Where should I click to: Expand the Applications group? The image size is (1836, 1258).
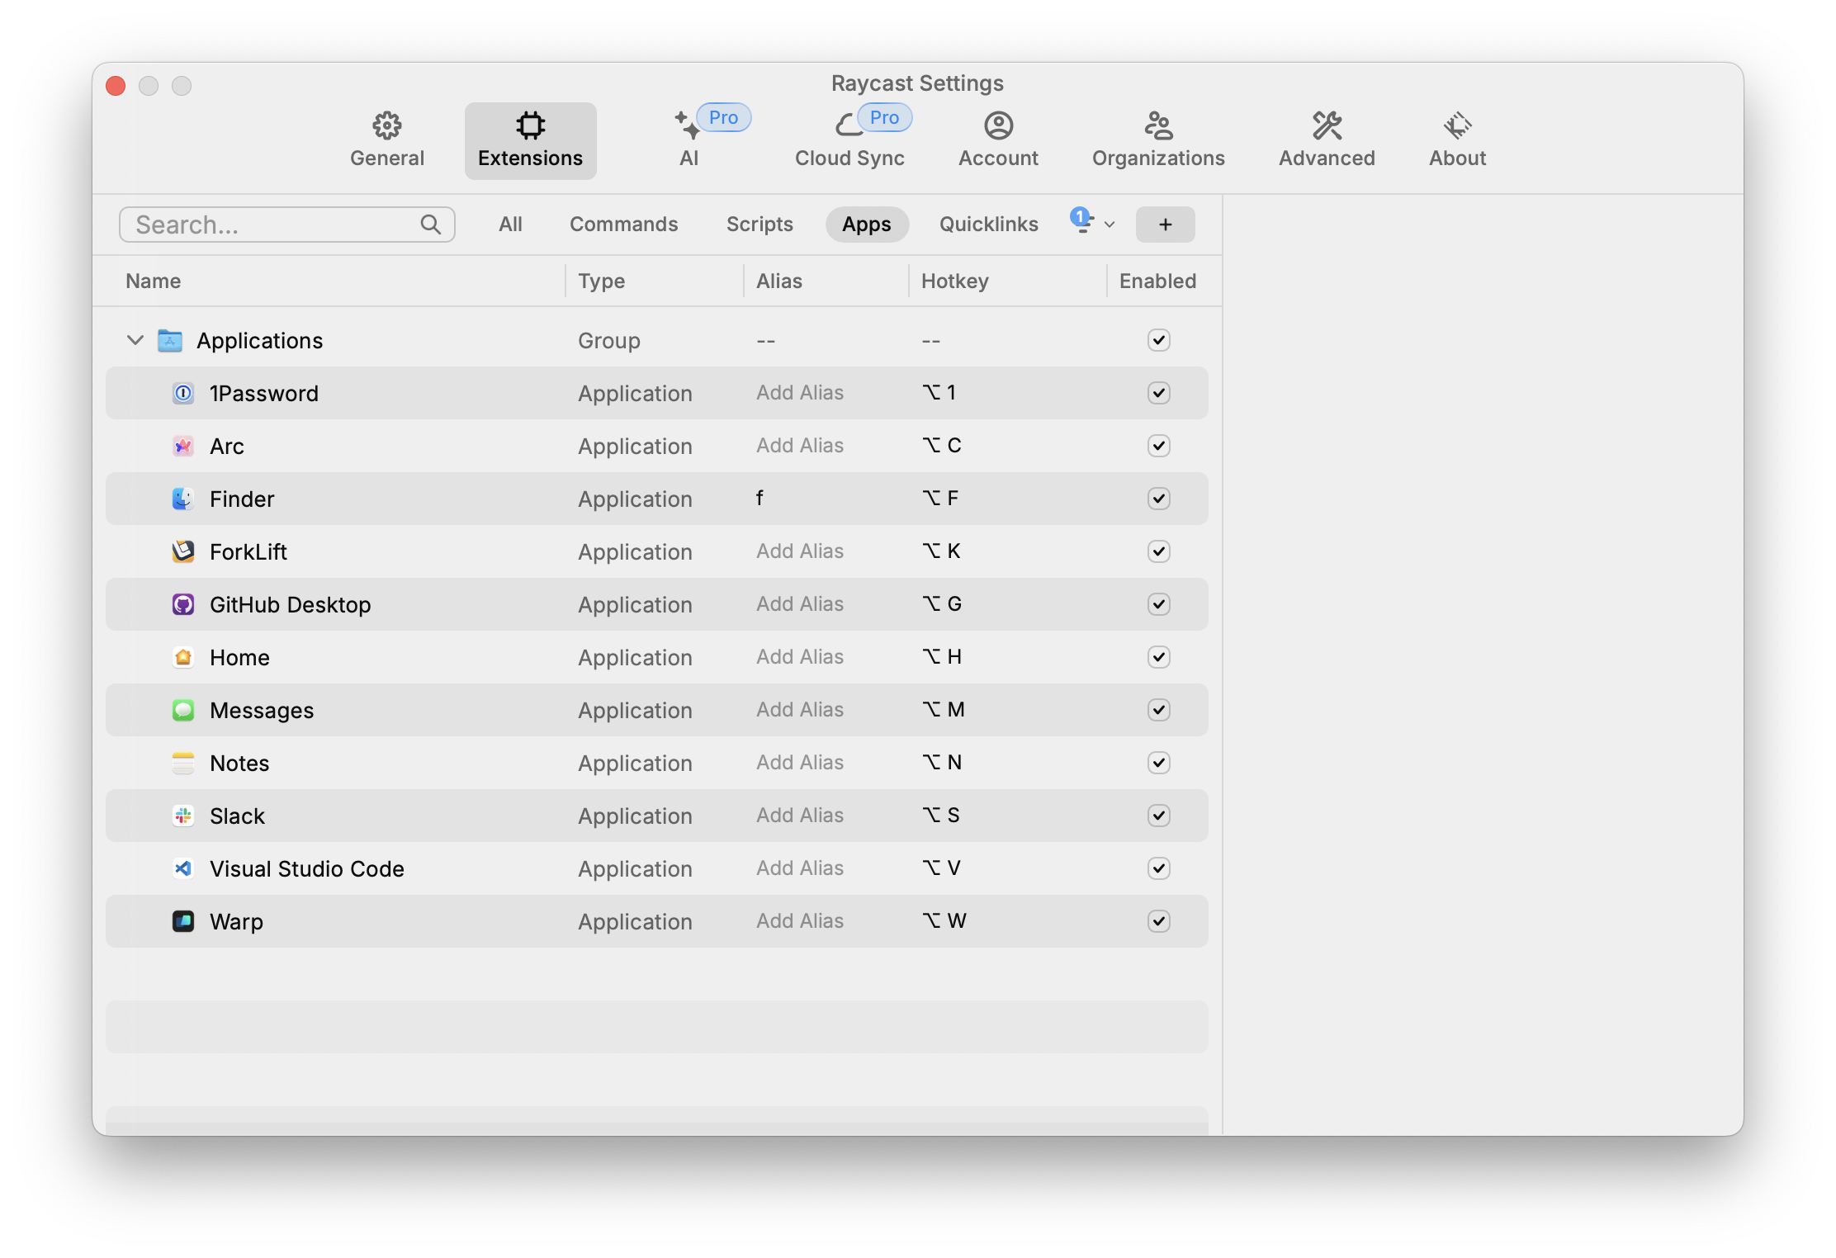tap(133, 340)
